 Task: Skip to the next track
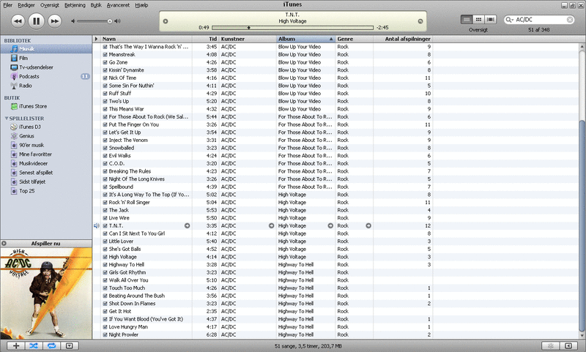54,21
